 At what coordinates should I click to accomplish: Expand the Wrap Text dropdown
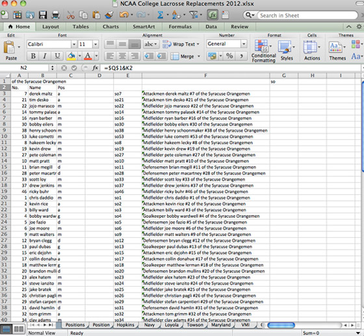(x=198, y=44)
